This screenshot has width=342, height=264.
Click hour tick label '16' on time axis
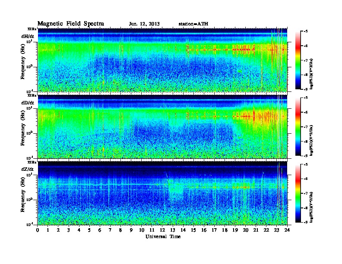point(204,230)
